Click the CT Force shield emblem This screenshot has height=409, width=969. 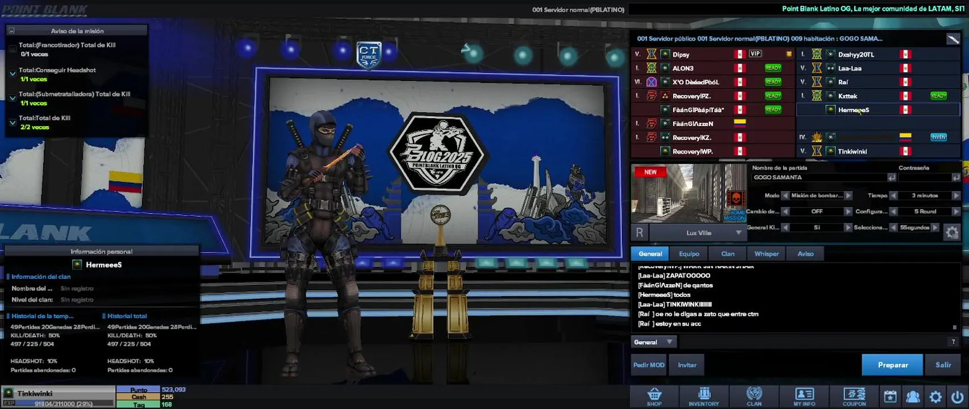(x=369, y=56)
